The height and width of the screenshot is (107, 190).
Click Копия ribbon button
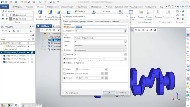[80, 11]
